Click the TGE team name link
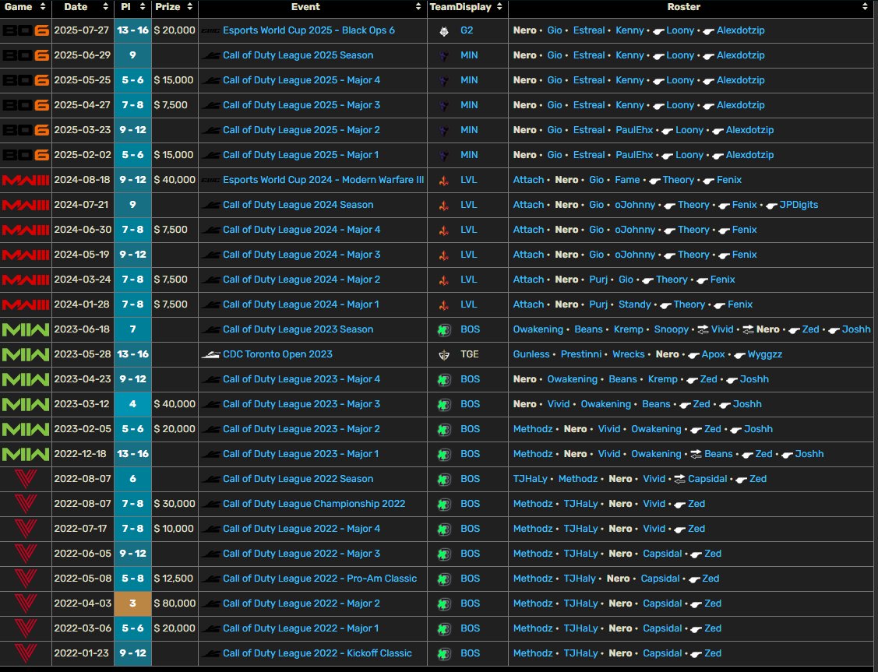 click(x=469, y=354)
